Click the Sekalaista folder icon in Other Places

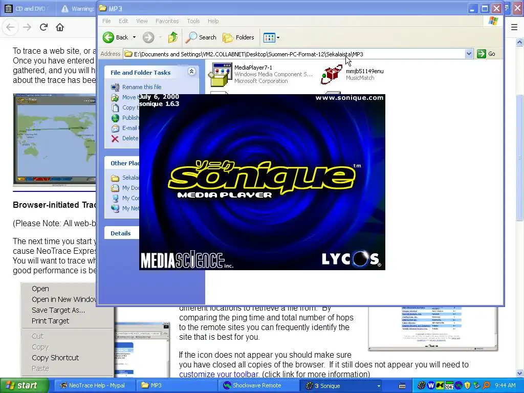point(115,178)
